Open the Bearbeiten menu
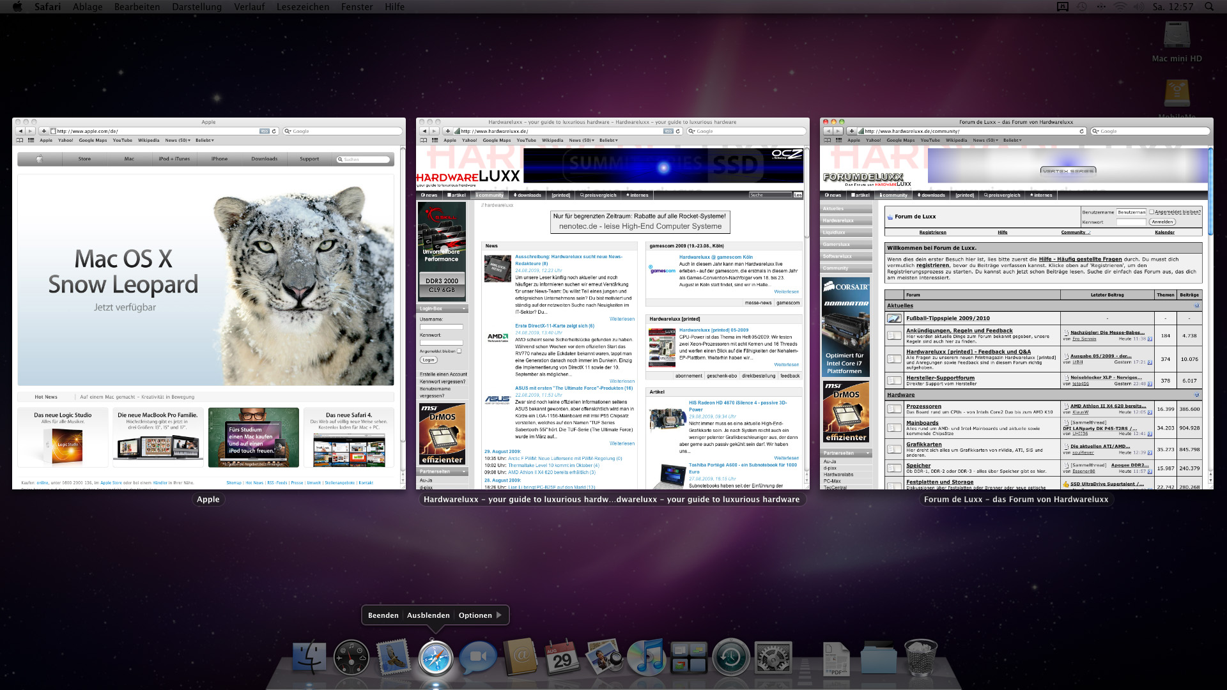The height and width of the screenshot is (690, 1227). pyautogui.click(x=137, y=6)
